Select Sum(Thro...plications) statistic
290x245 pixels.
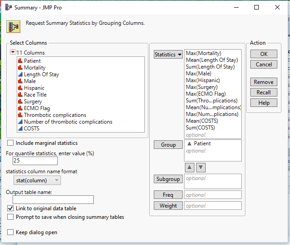click(x=212, y=101)
